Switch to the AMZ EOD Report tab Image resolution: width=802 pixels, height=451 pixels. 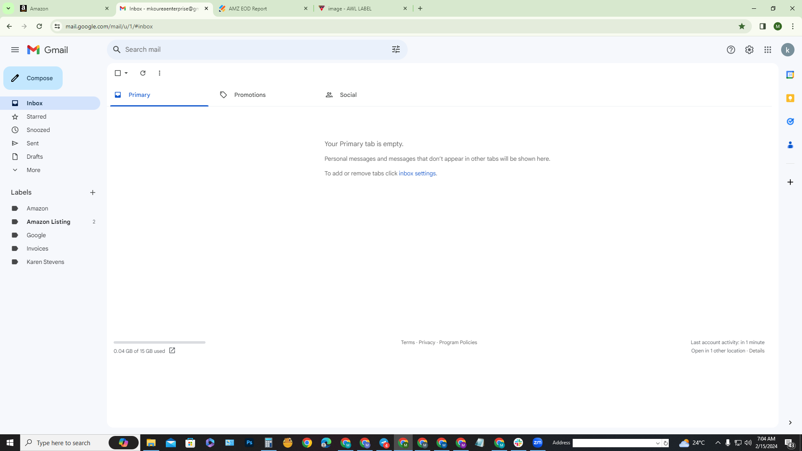click(x=263, y=8)
